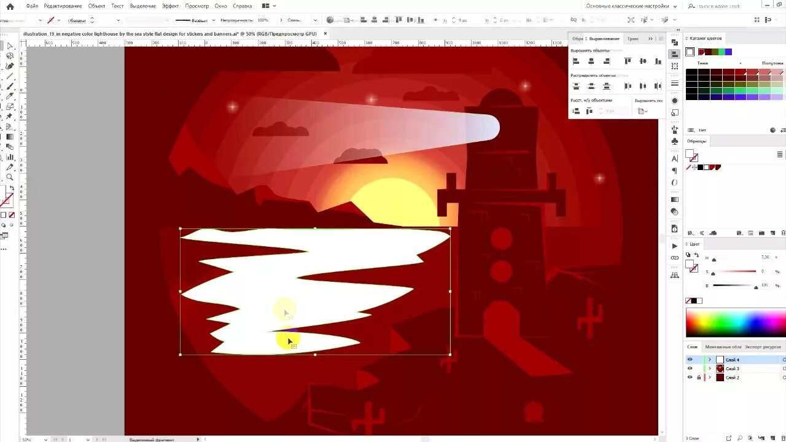Select the Pen tool in toolbar

10,66
